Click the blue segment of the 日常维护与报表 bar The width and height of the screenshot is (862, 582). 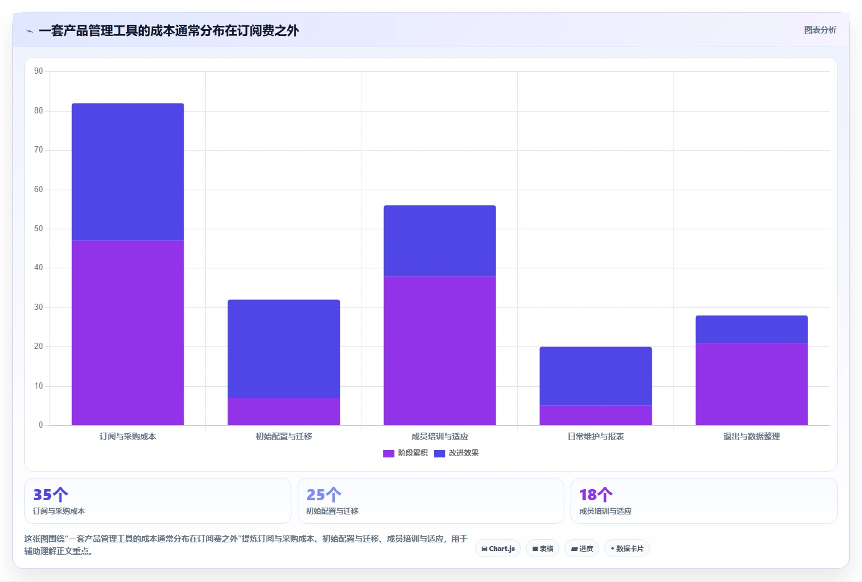coord(596,376)
